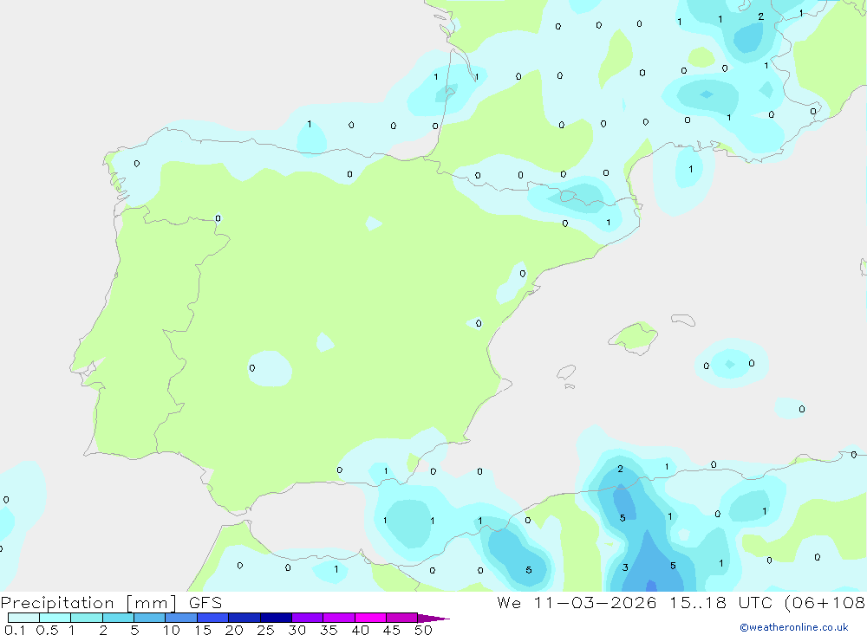Click the legend label '10'
This screenshot has width=867, height=635.
coord(171,630)
